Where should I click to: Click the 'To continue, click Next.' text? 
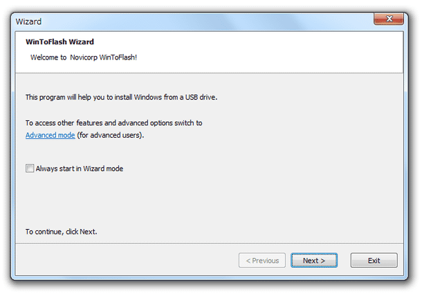[x=62, y=232]
